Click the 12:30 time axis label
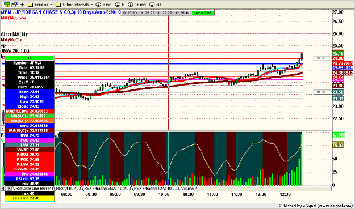This screenshot has width=355, height=209. 285,194
